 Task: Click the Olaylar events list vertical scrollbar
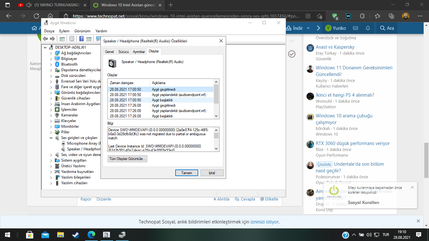point(216,99)
